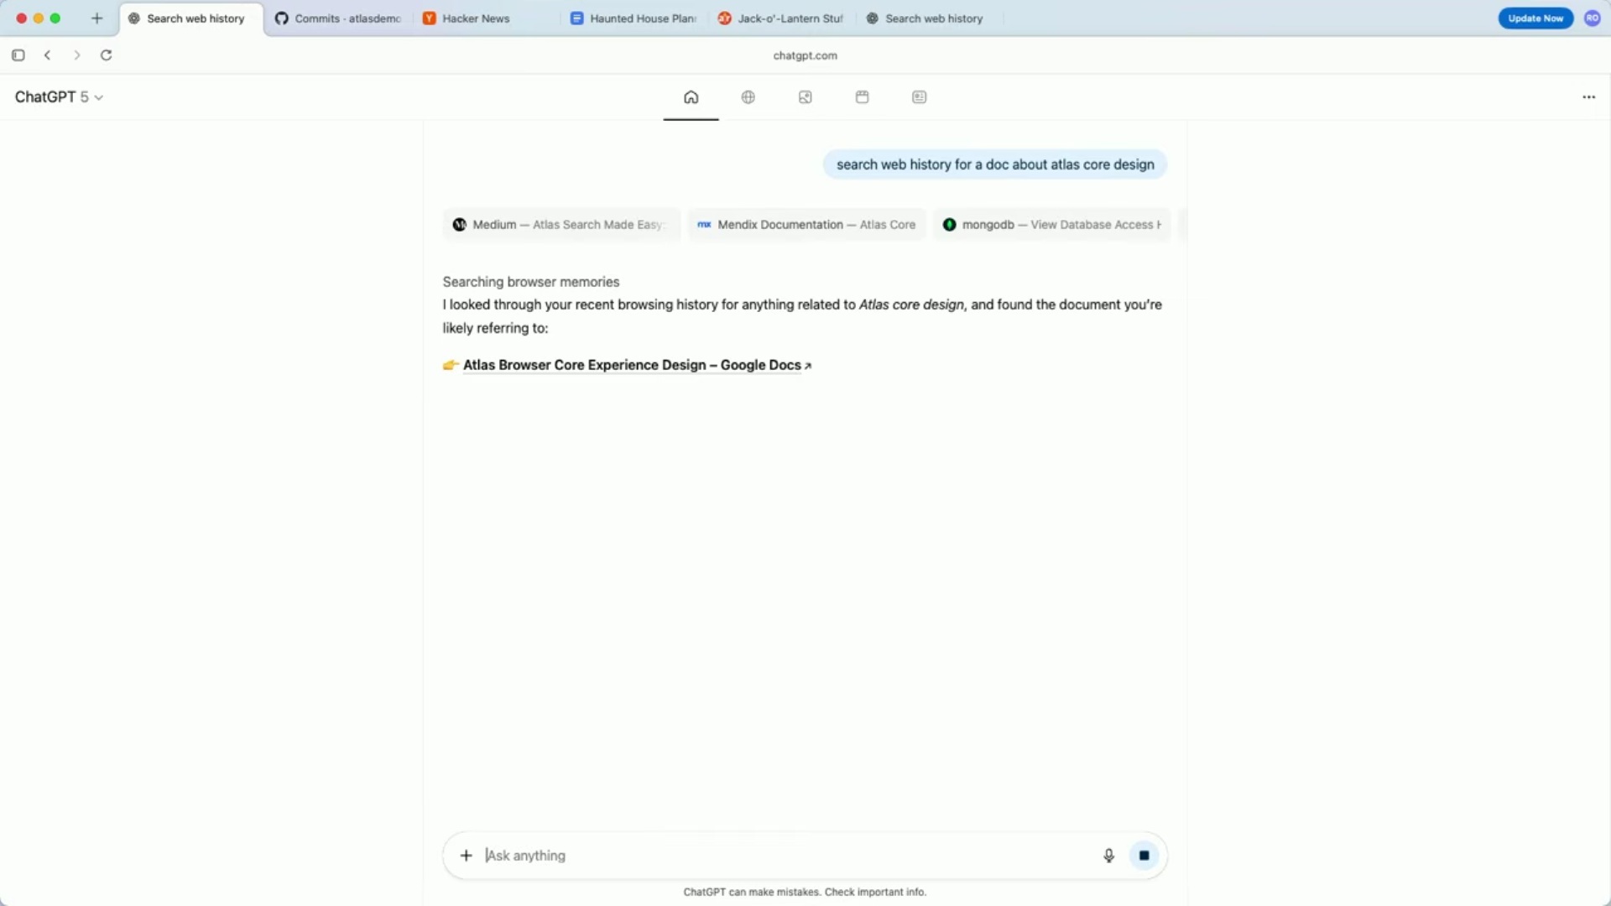Click the news reader icon in top navigation
The height and width of the screenshot is (906, 1611).
click(x=919, y=97)
